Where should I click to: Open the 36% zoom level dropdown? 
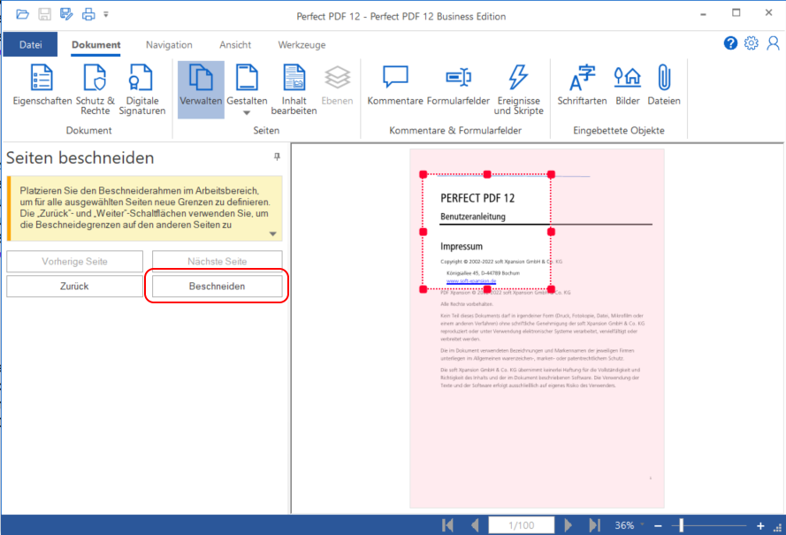[x=643, y=525]
